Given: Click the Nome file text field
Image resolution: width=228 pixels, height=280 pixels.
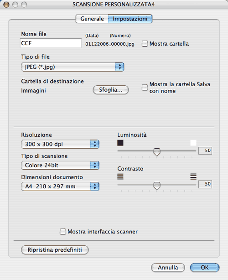Looking at the screenshot, I should [x=51, y=43].
